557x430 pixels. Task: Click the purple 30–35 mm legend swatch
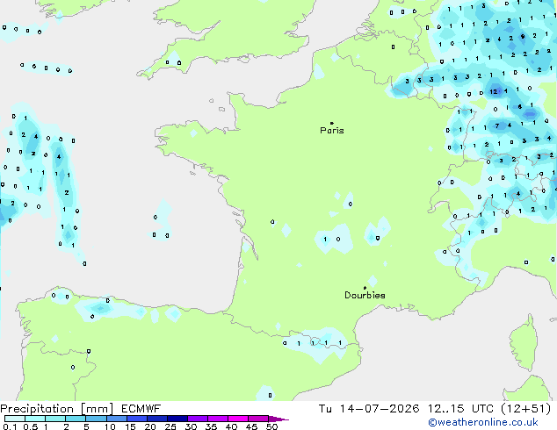(198, 419)
